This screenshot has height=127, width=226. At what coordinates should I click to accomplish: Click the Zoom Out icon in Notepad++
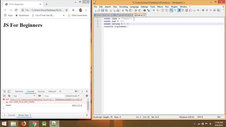tap(157, 10)
